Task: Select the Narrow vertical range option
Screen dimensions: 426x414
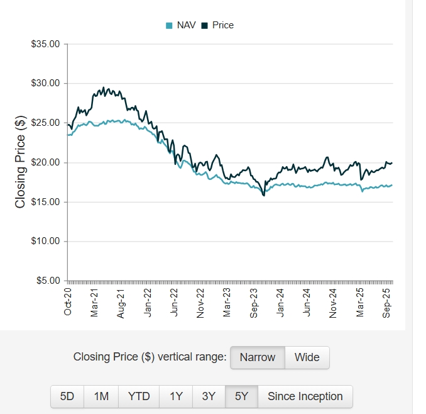Action: pyautogui.click(x=258, y=357)
